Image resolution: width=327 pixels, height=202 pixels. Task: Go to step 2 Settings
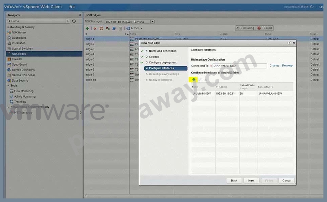click(x=152, y=57)
